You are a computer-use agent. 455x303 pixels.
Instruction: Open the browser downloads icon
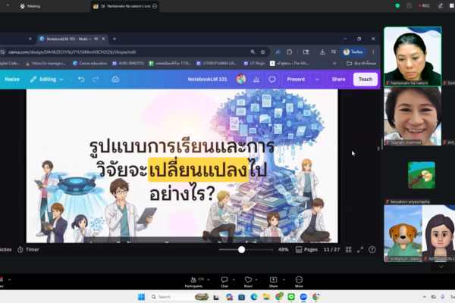[x=322, y=52]
